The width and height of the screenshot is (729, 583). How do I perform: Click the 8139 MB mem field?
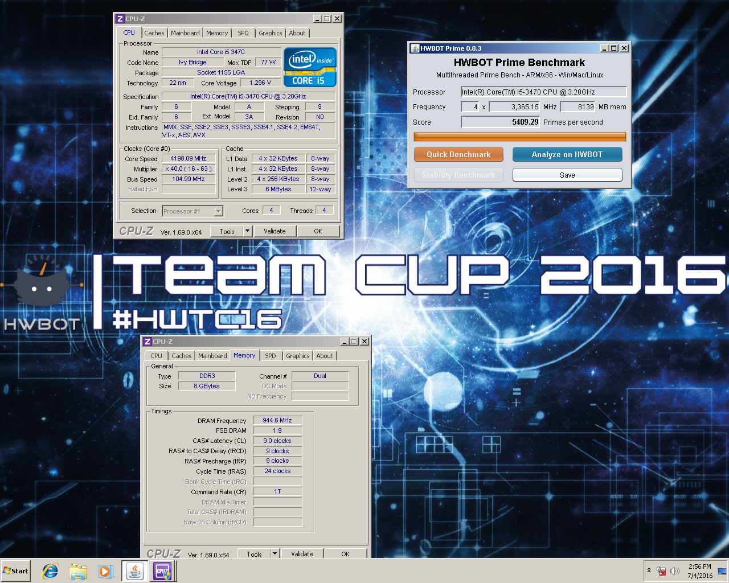578,106
